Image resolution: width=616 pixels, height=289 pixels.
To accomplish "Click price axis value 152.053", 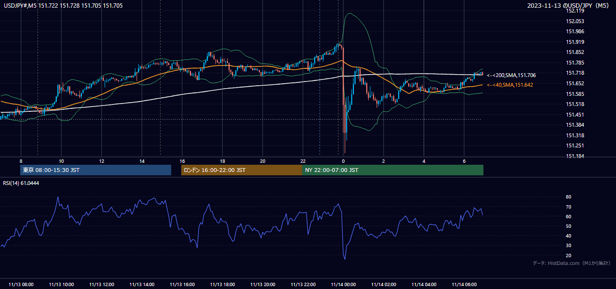I will click(x=575, y=21).
